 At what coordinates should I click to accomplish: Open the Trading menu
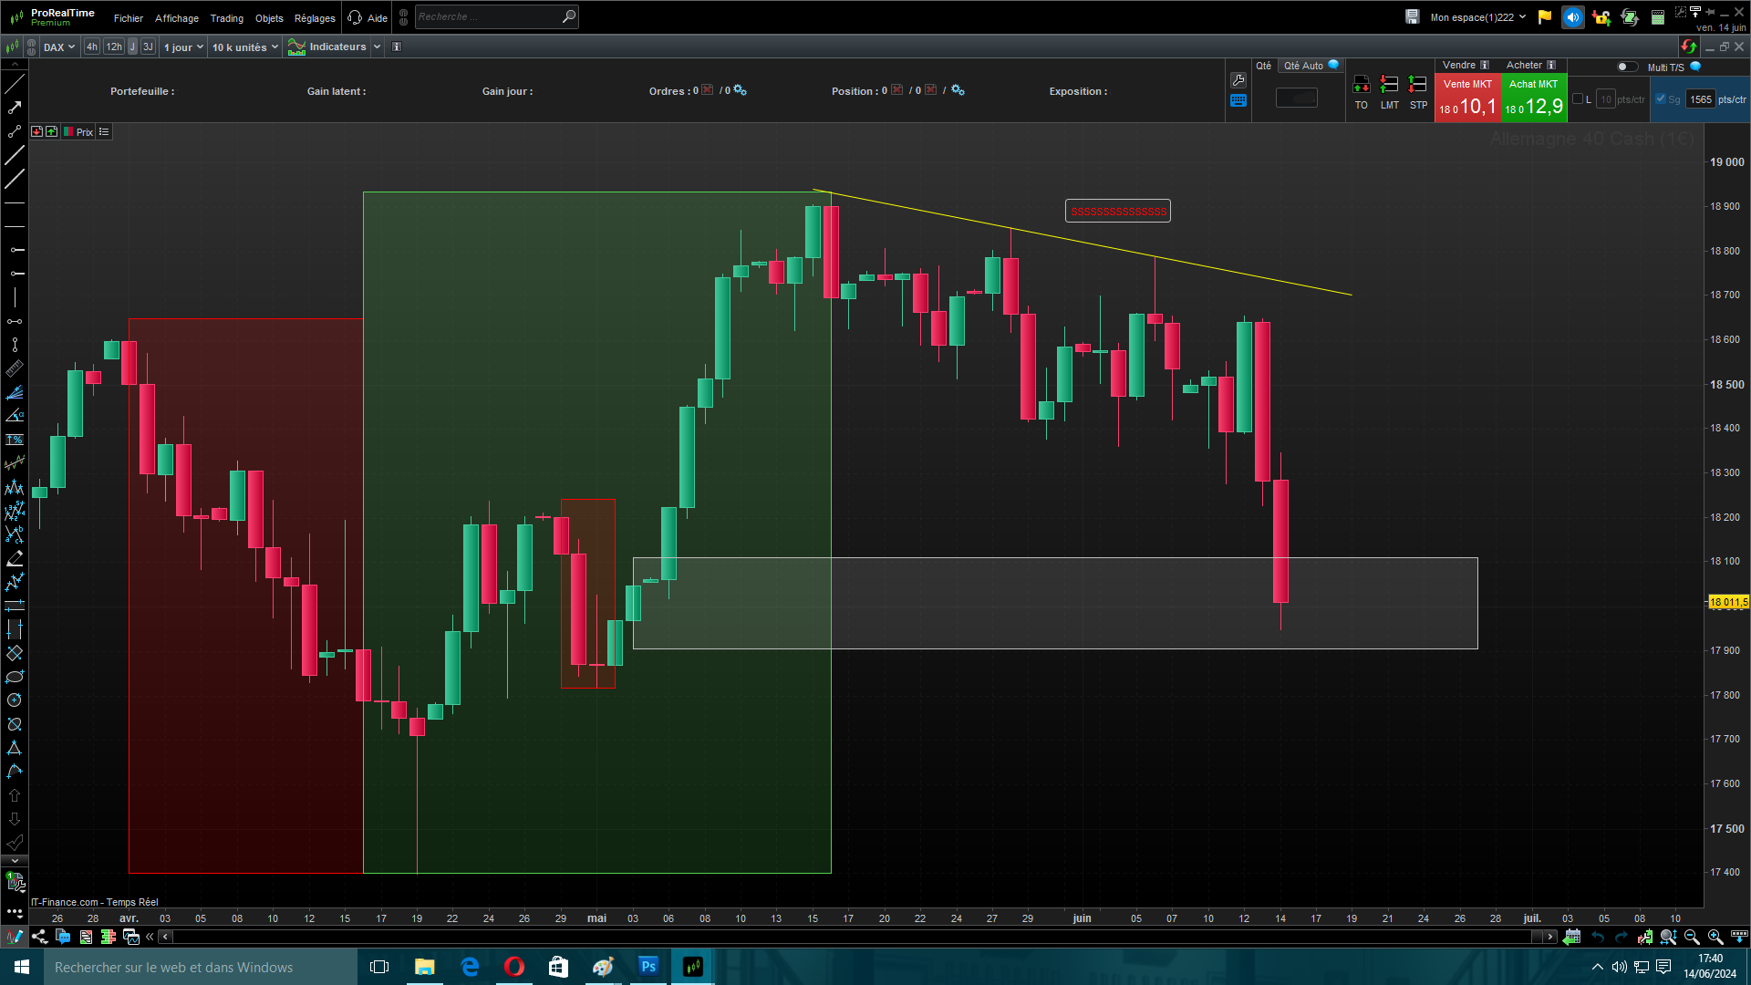226,18
